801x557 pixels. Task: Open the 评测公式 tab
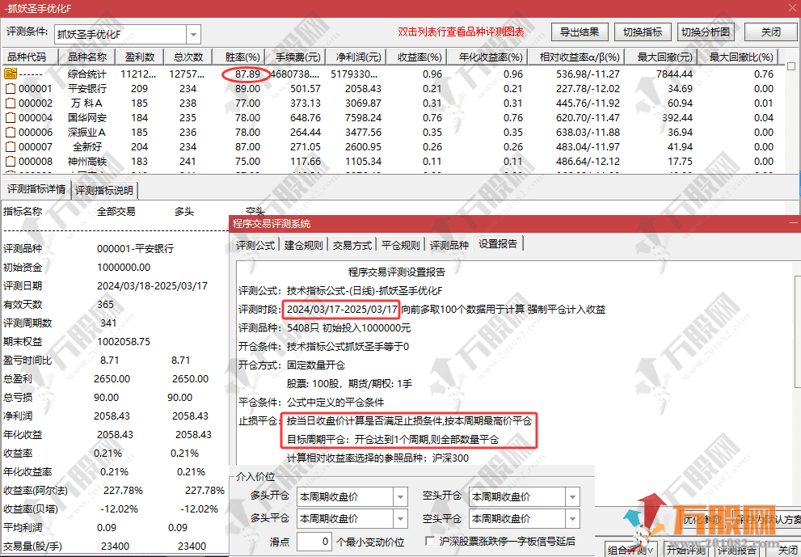coord(255,245)
